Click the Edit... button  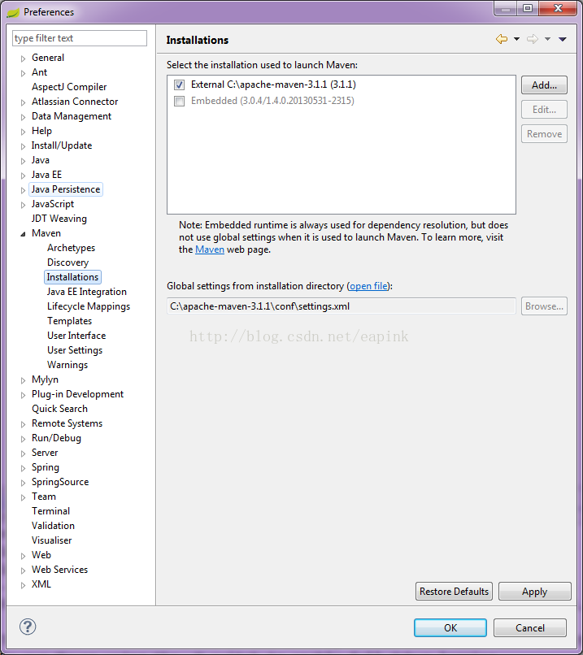coord(544,110)
